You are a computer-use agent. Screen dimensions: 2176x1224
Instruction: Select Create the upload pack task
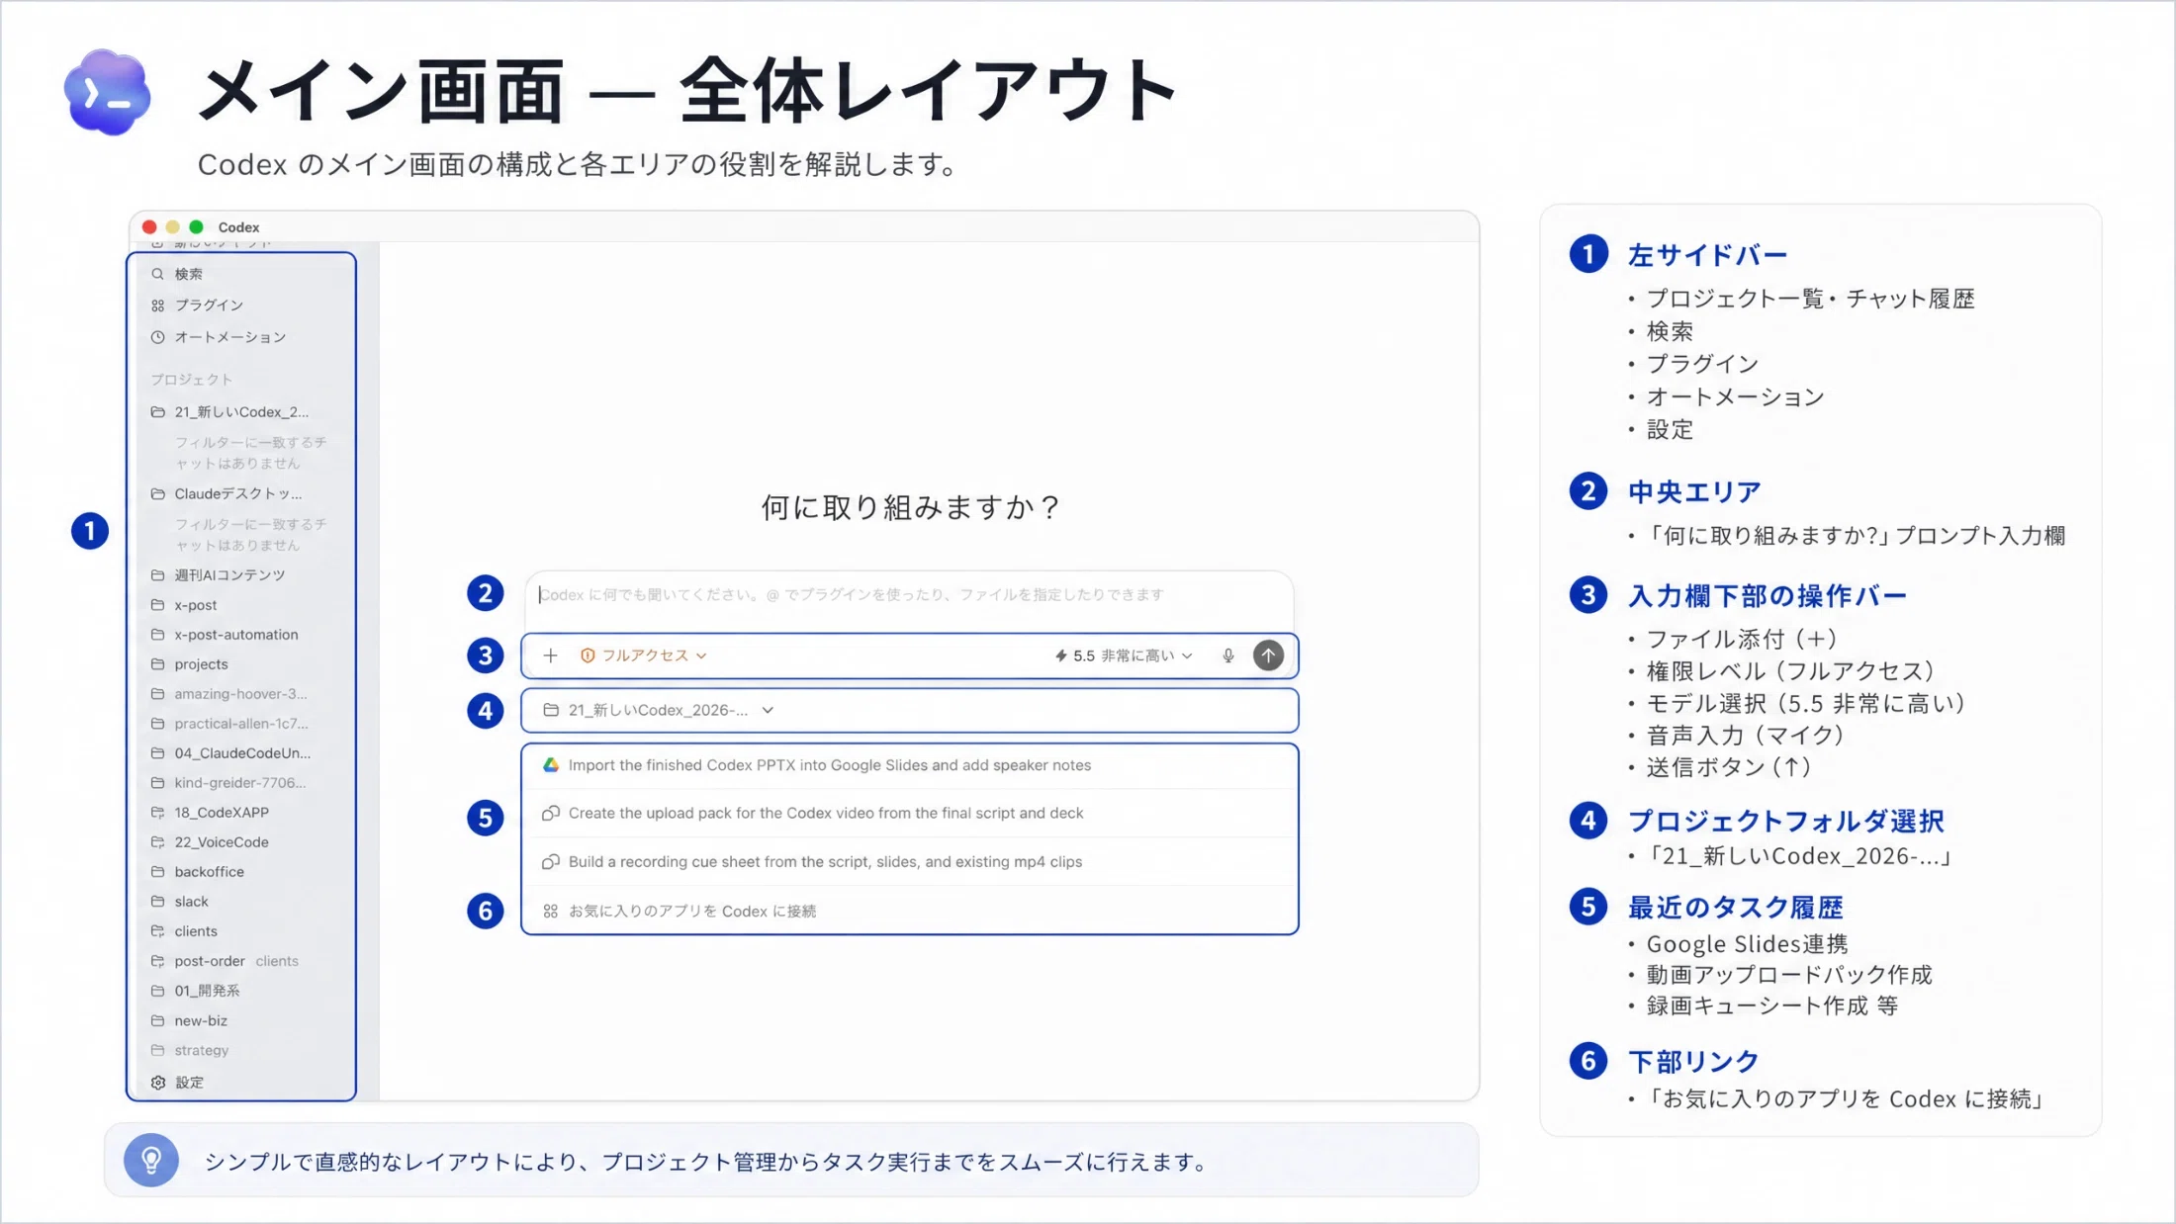[x=909, y=813]
